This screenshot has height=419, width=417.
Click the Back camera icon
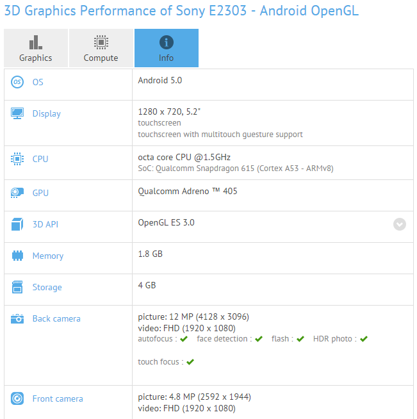(x=17, y=318)
